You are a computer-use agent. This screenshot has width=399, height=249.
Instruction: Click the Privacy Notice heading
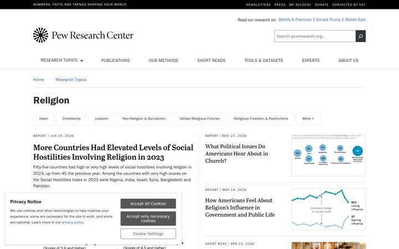click(25, 202)
